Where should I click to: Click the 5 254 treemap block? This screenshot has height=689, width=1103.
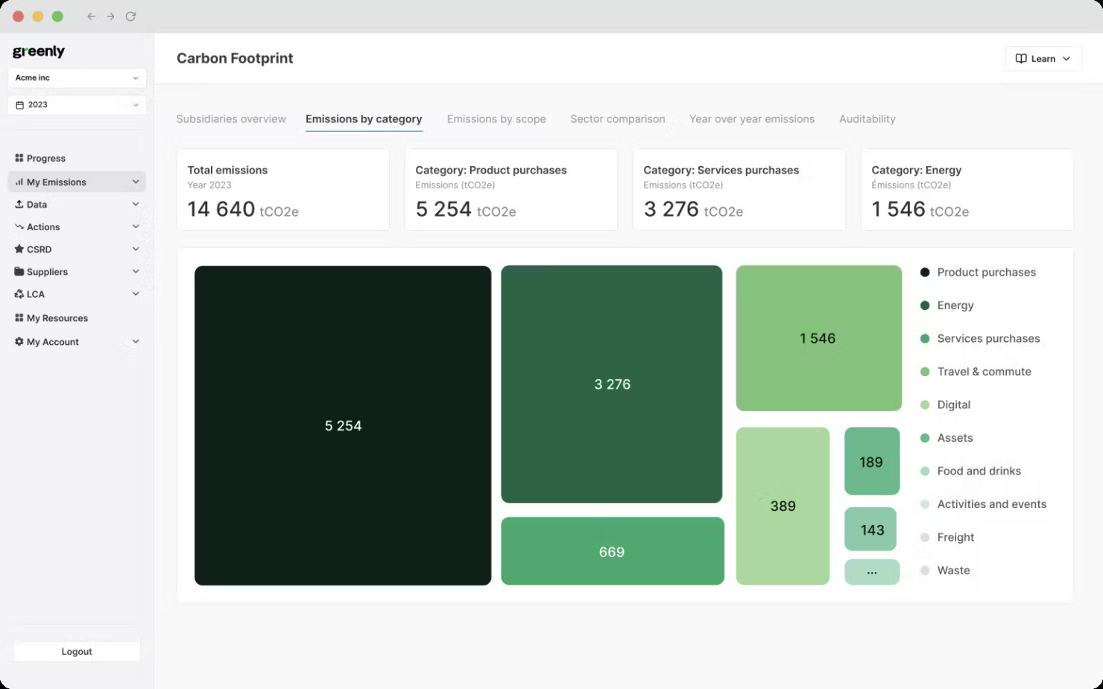343,425
